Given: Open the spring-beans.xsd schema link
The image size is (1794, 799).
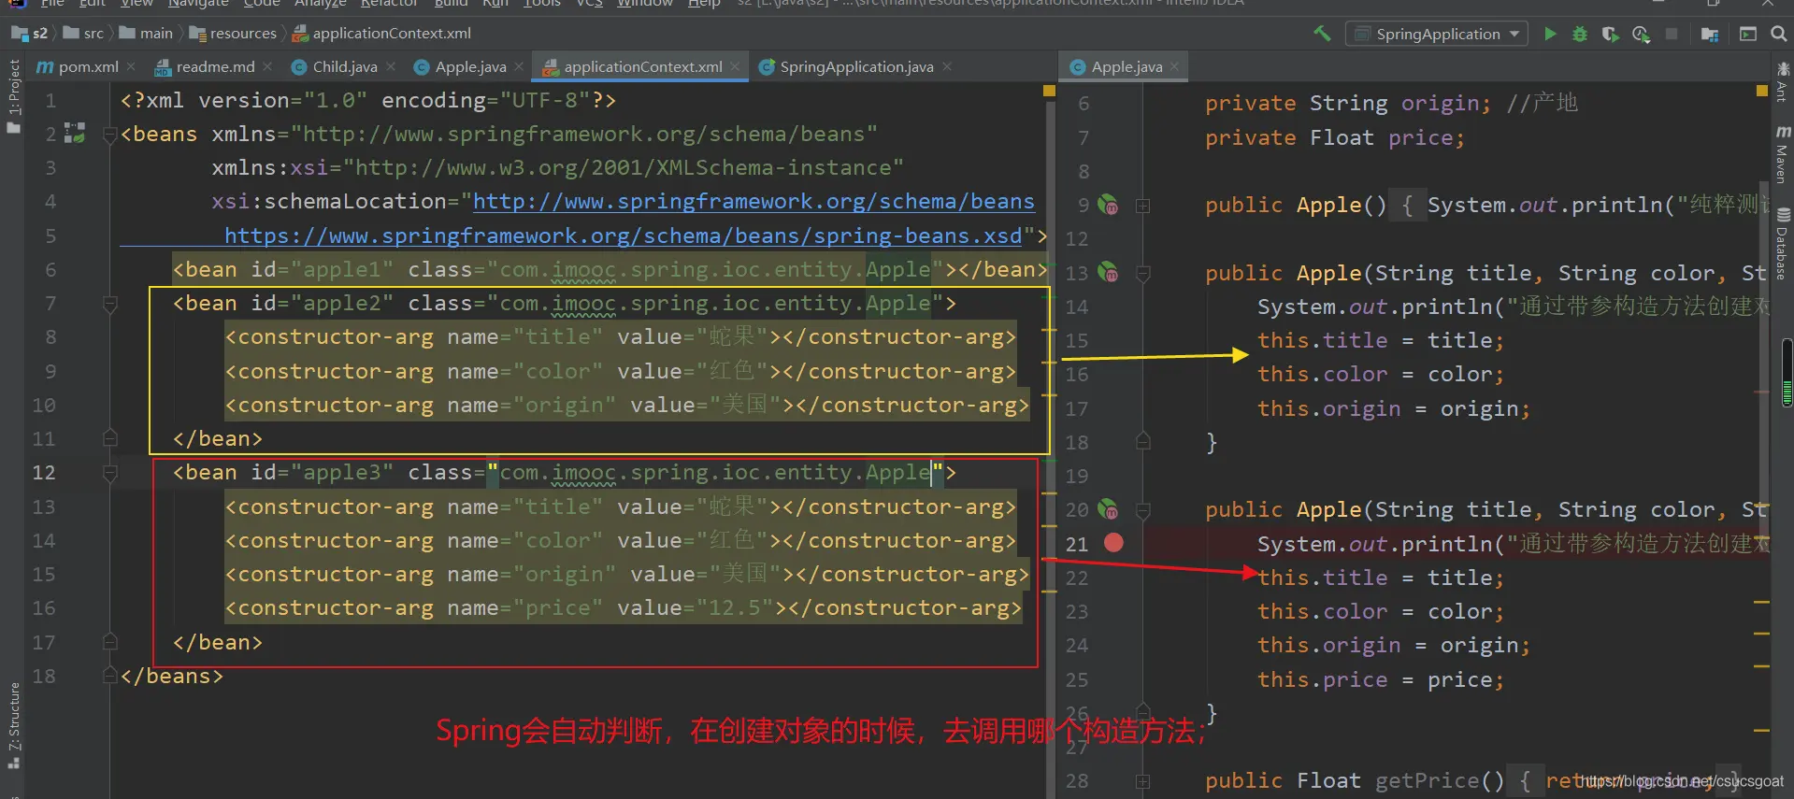Looking at the screenshot, I should (x=623, y=235).
